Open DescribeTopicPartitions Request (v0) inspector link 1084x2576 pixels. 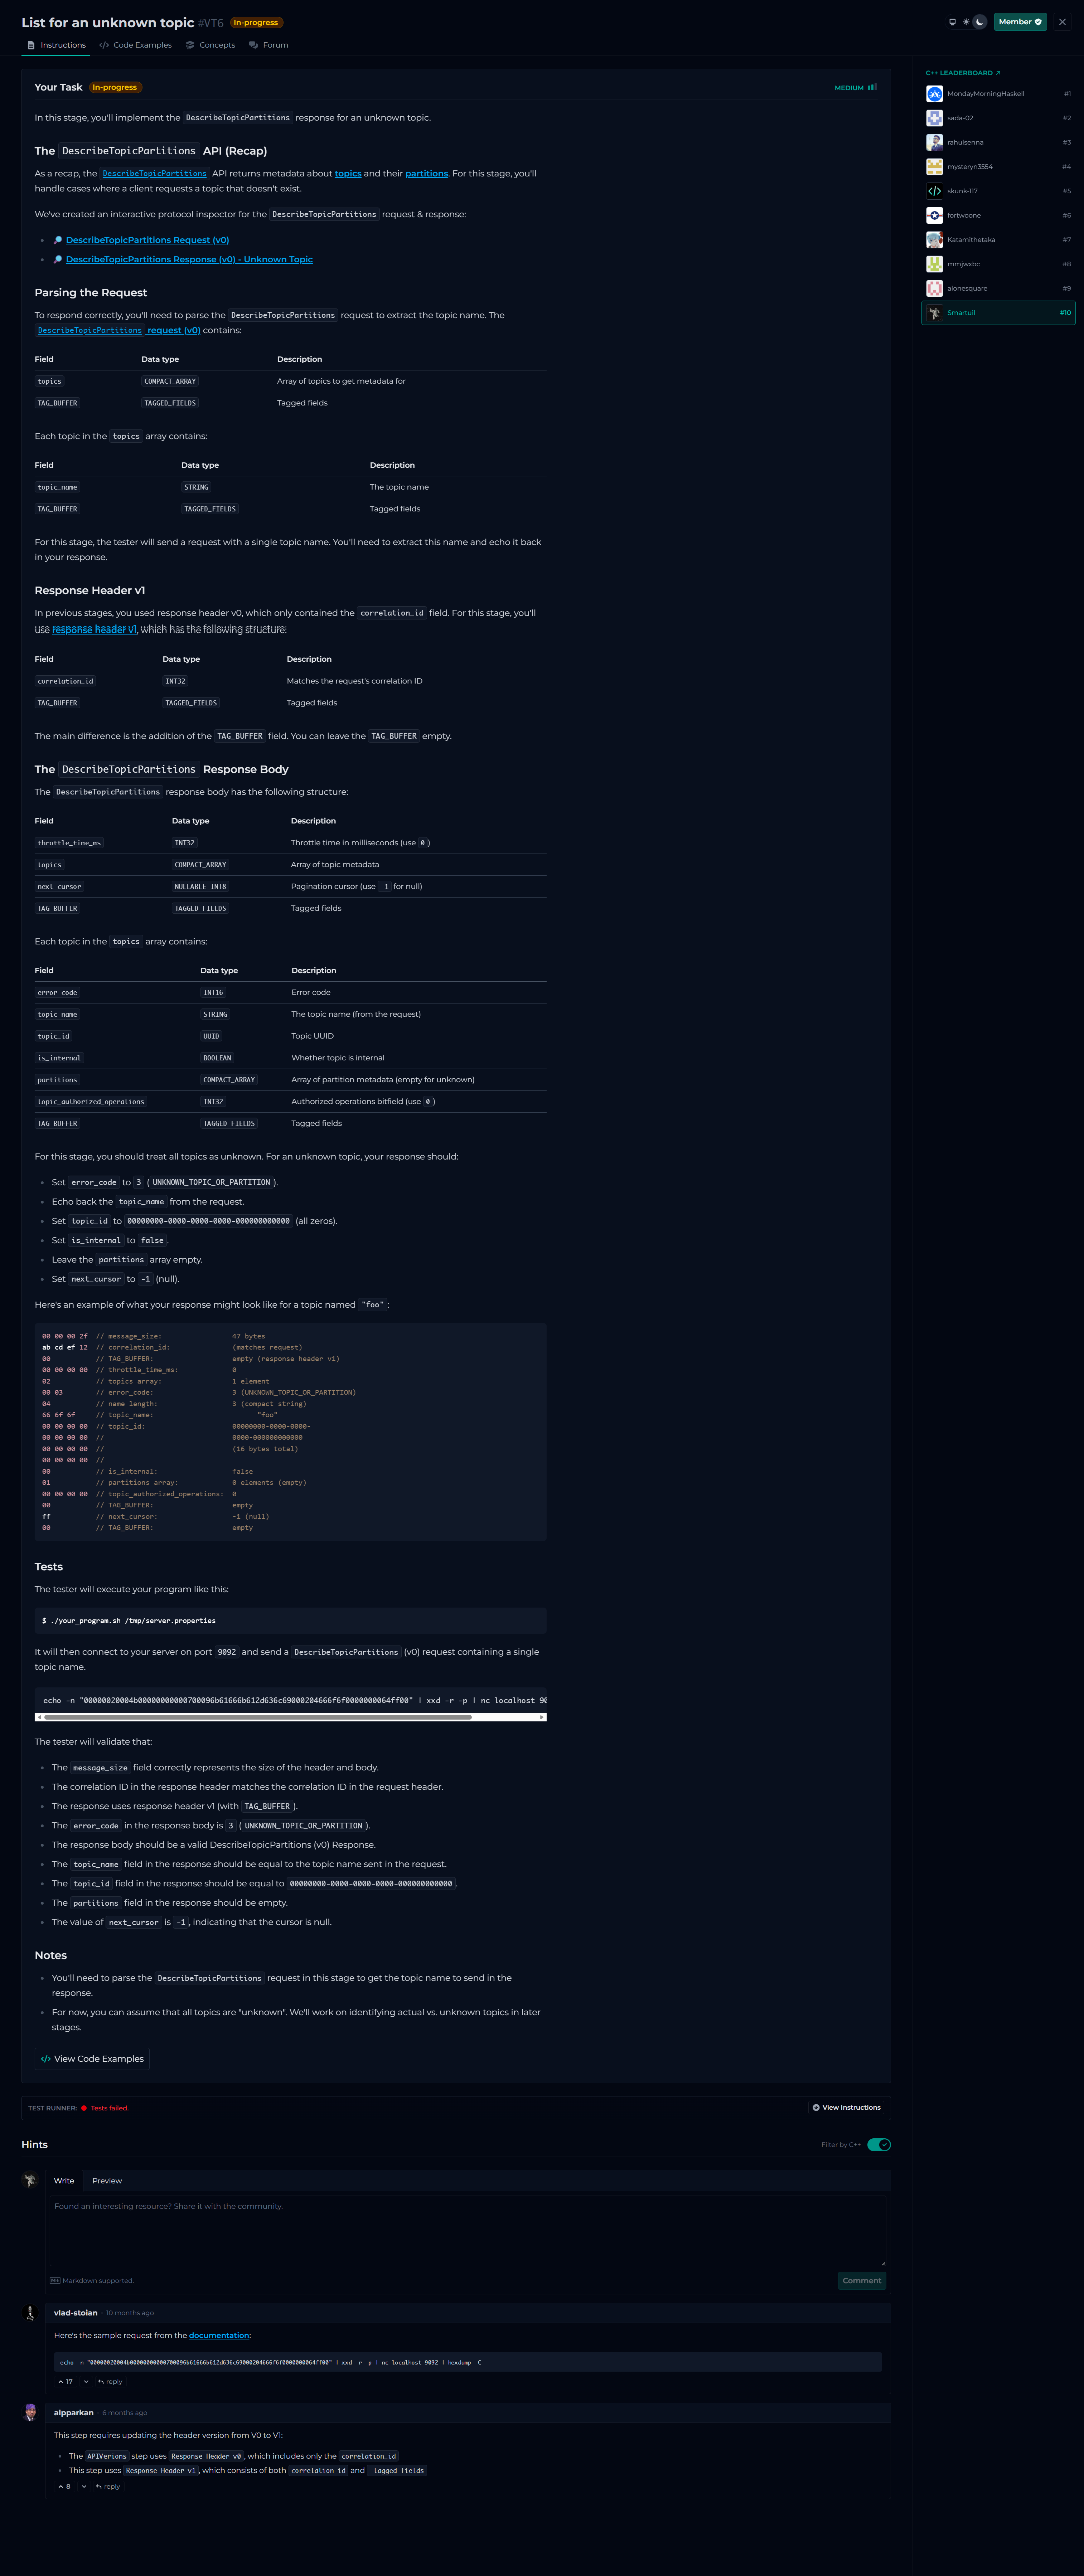coord(147,240)
